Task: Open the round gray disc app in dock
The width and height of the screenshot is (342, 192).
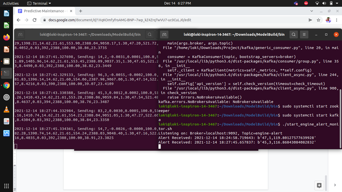Action: pyautogui.click(x=6, y=97)
